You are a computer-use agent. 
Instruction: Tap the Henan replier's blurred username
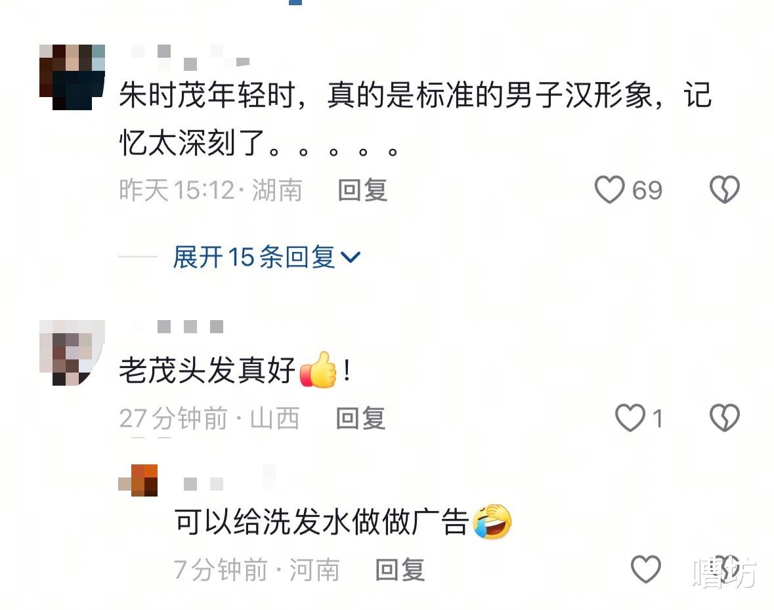click(230, 478)
